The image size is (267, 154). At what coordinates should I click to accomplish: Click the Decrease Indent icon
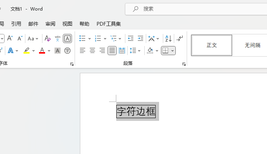131,38
